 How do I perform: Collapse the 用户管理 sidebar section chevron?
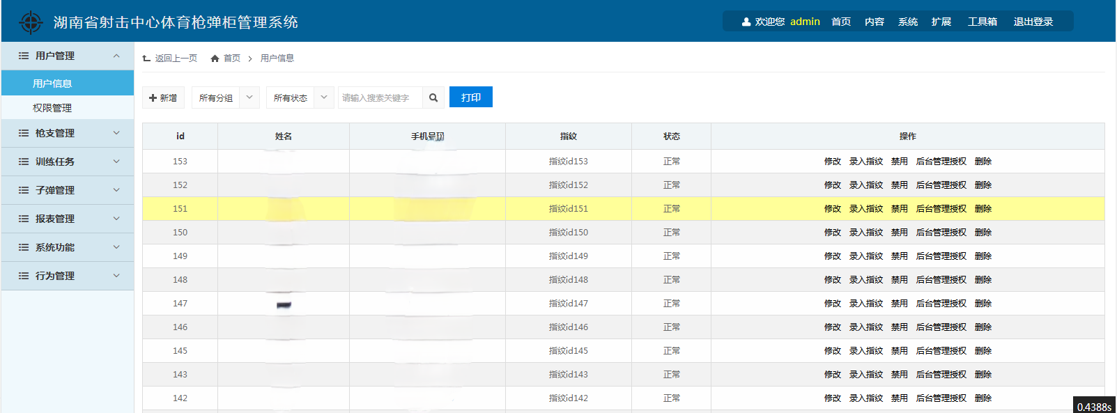tap(116, 56)
